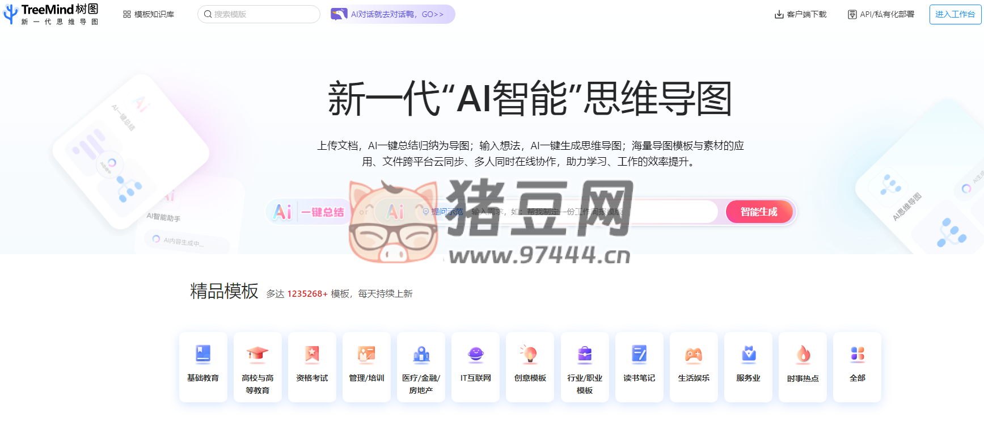This screenshot has height=442, width=984.
Task: Open the 服务业 category icon
Action: click(748, 367)
